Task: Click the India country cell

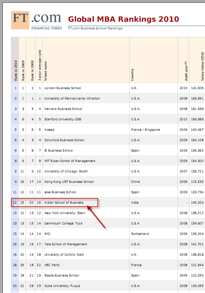Action: tap(135, 203)
